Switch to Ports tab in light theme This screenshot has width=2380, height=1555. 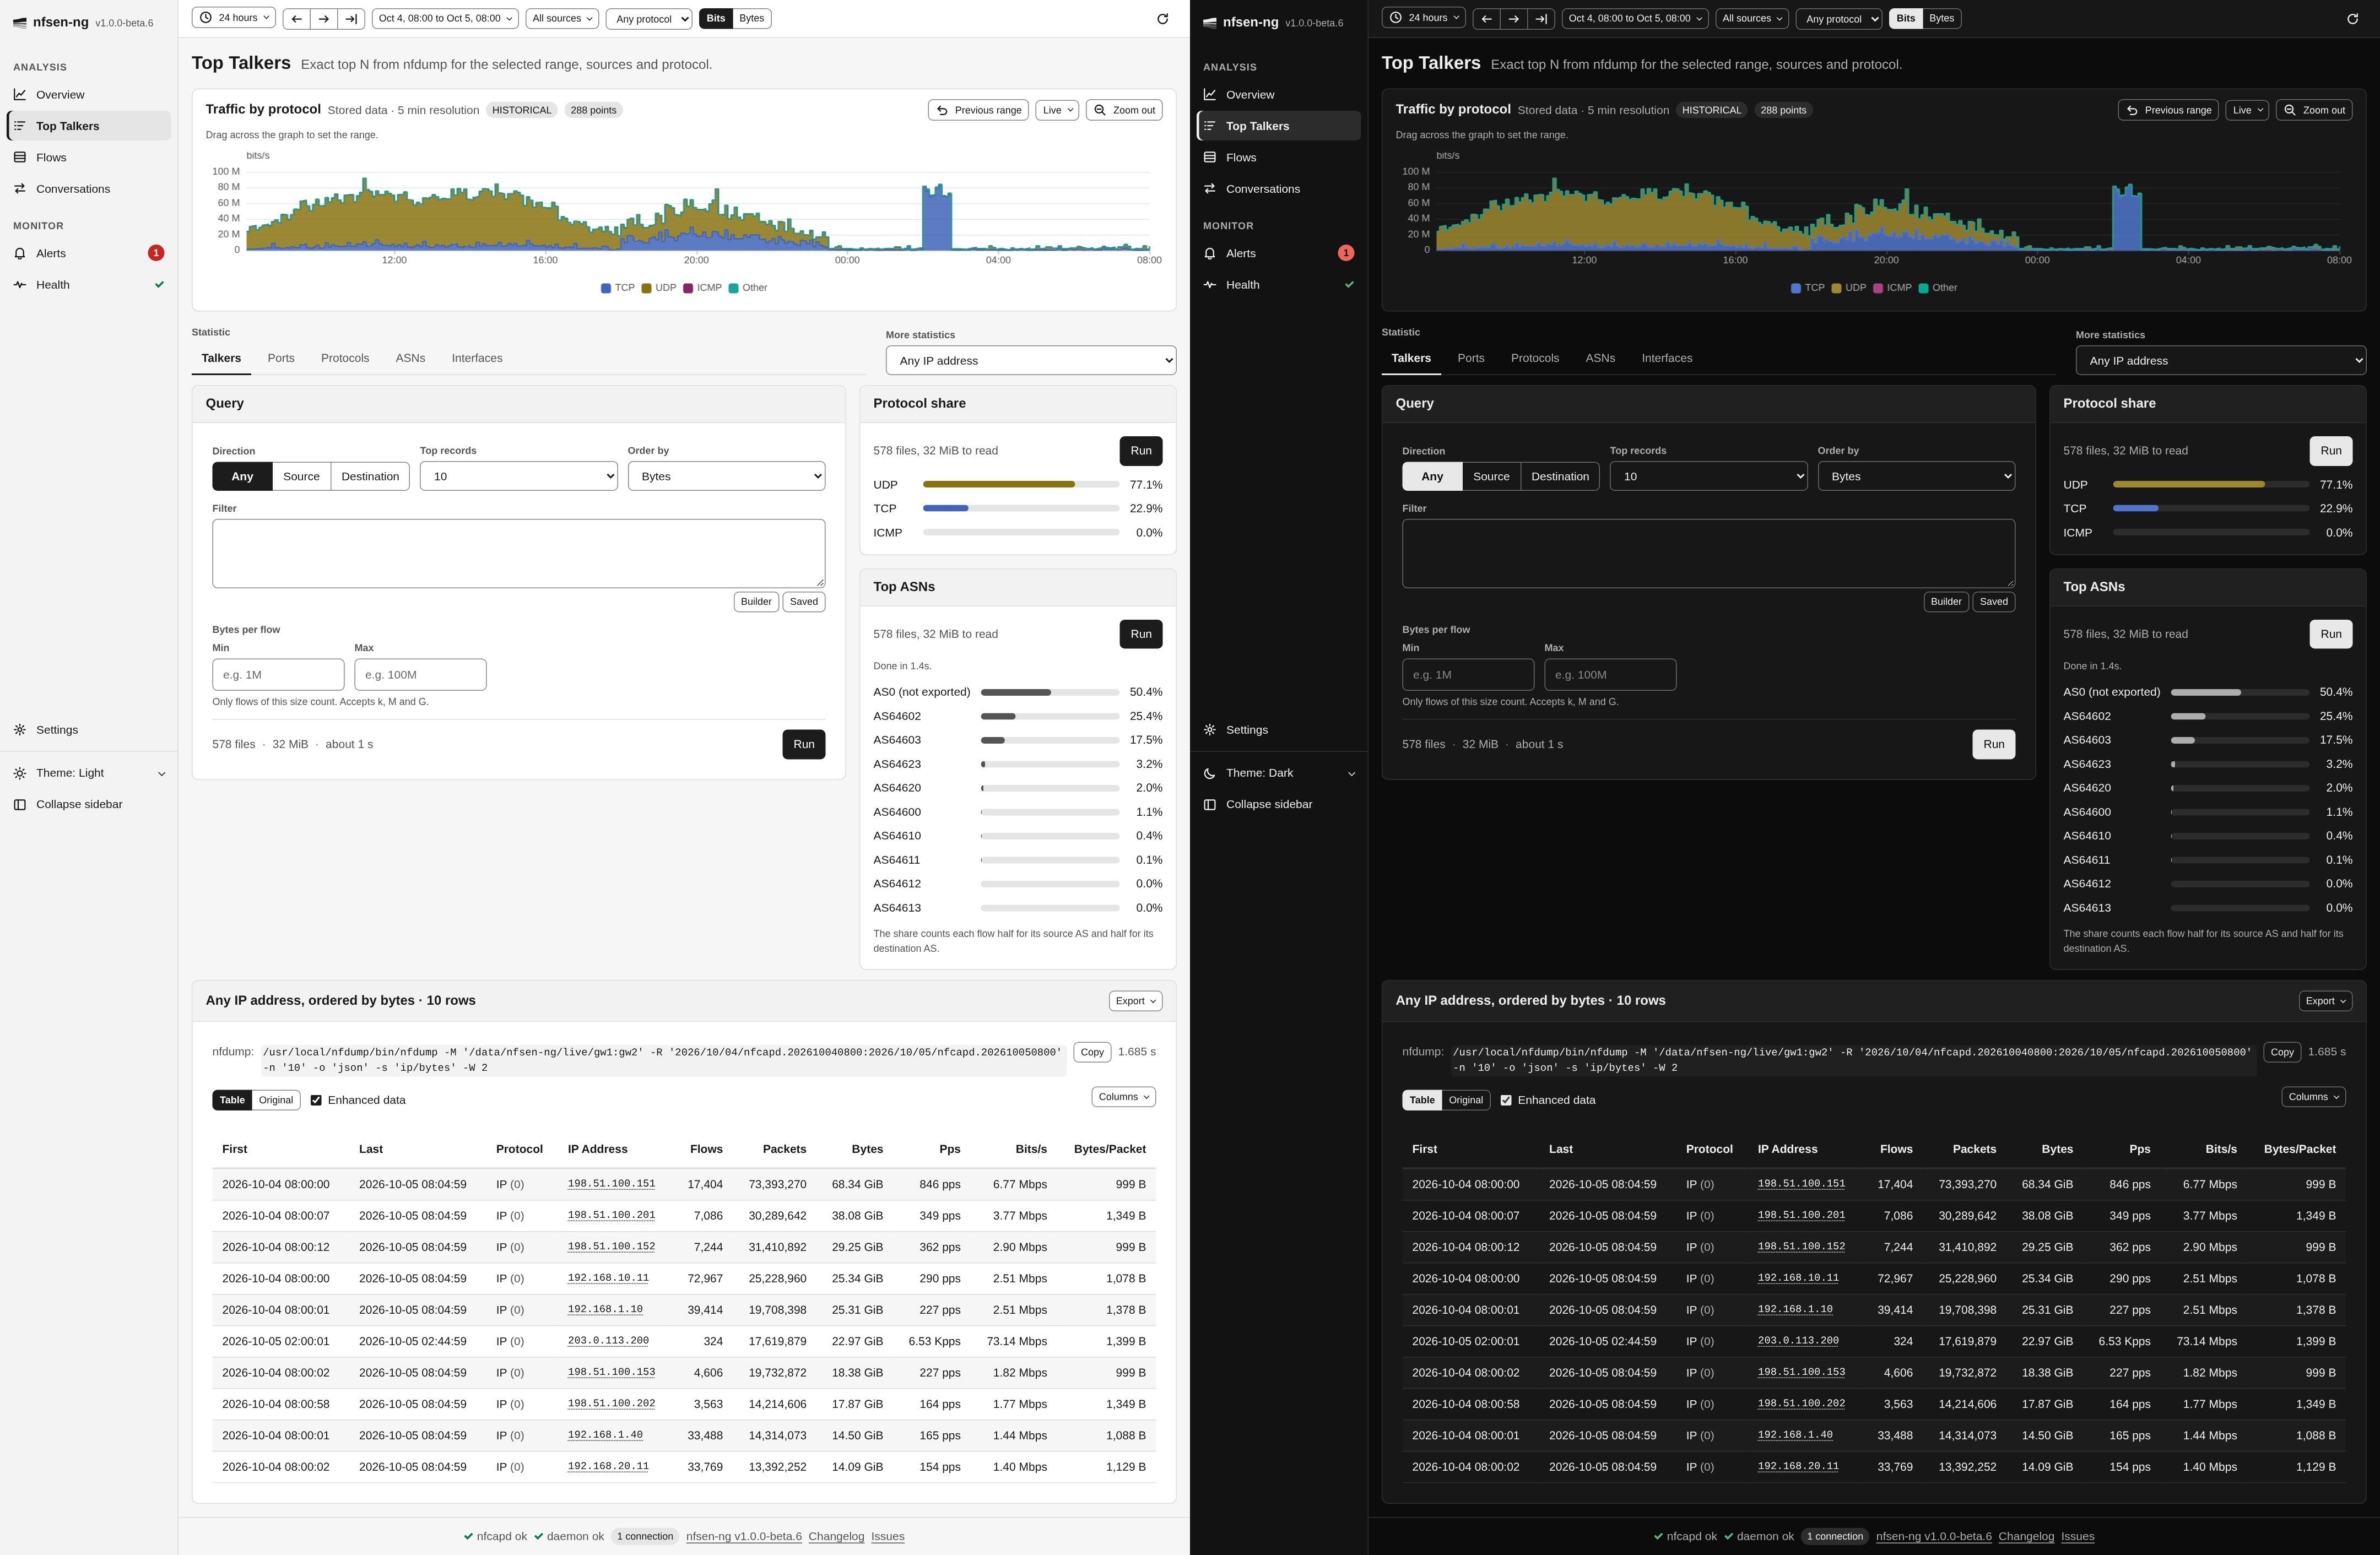[281, 358]
